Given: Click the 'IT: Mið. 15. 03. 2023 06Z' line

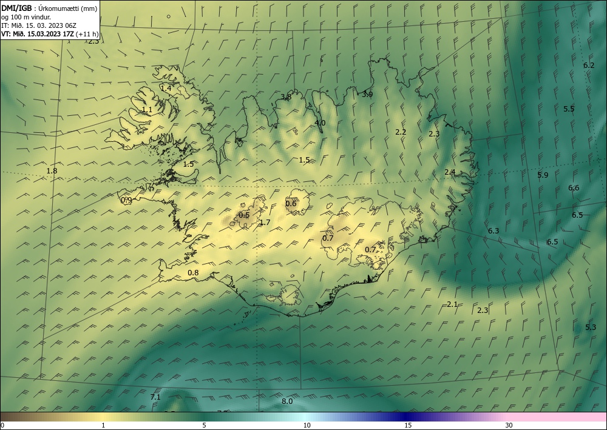Looking at the screenshot, I should (39, 25).
